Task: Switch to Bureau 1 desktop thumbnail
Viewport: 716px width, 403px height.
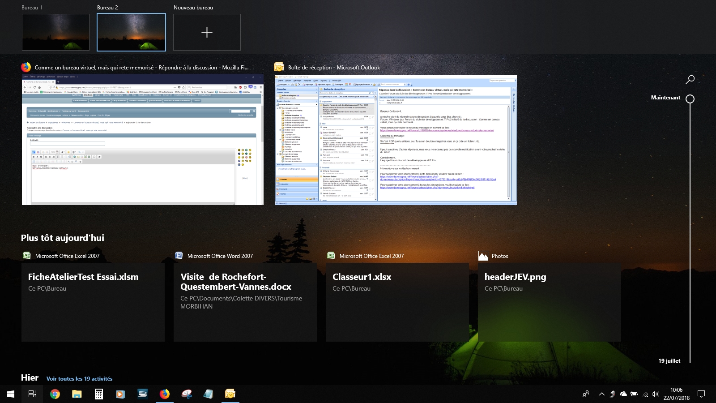Action: 55,32
